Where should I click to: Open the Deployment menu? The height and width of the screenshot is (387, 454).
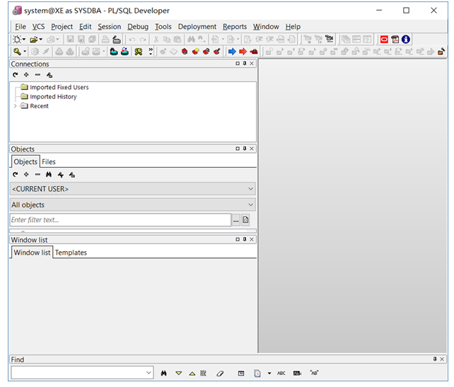pyautogui.click(x=197, y=27)
